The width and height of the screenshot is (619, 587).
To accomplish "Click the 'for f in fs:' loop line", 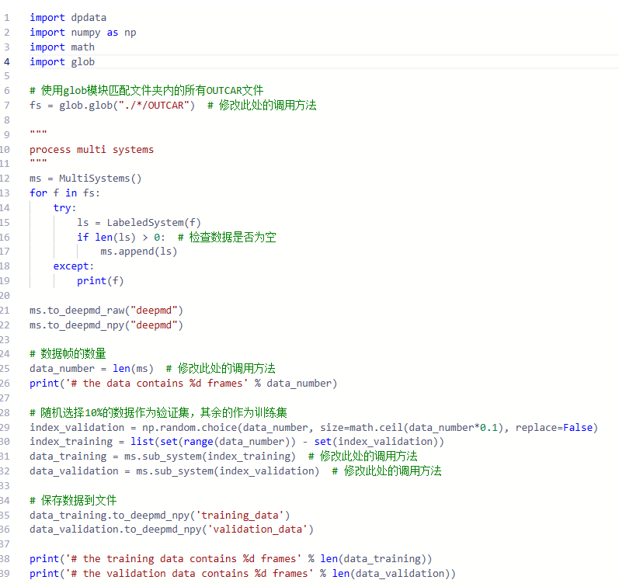I will tap(64, 193).
